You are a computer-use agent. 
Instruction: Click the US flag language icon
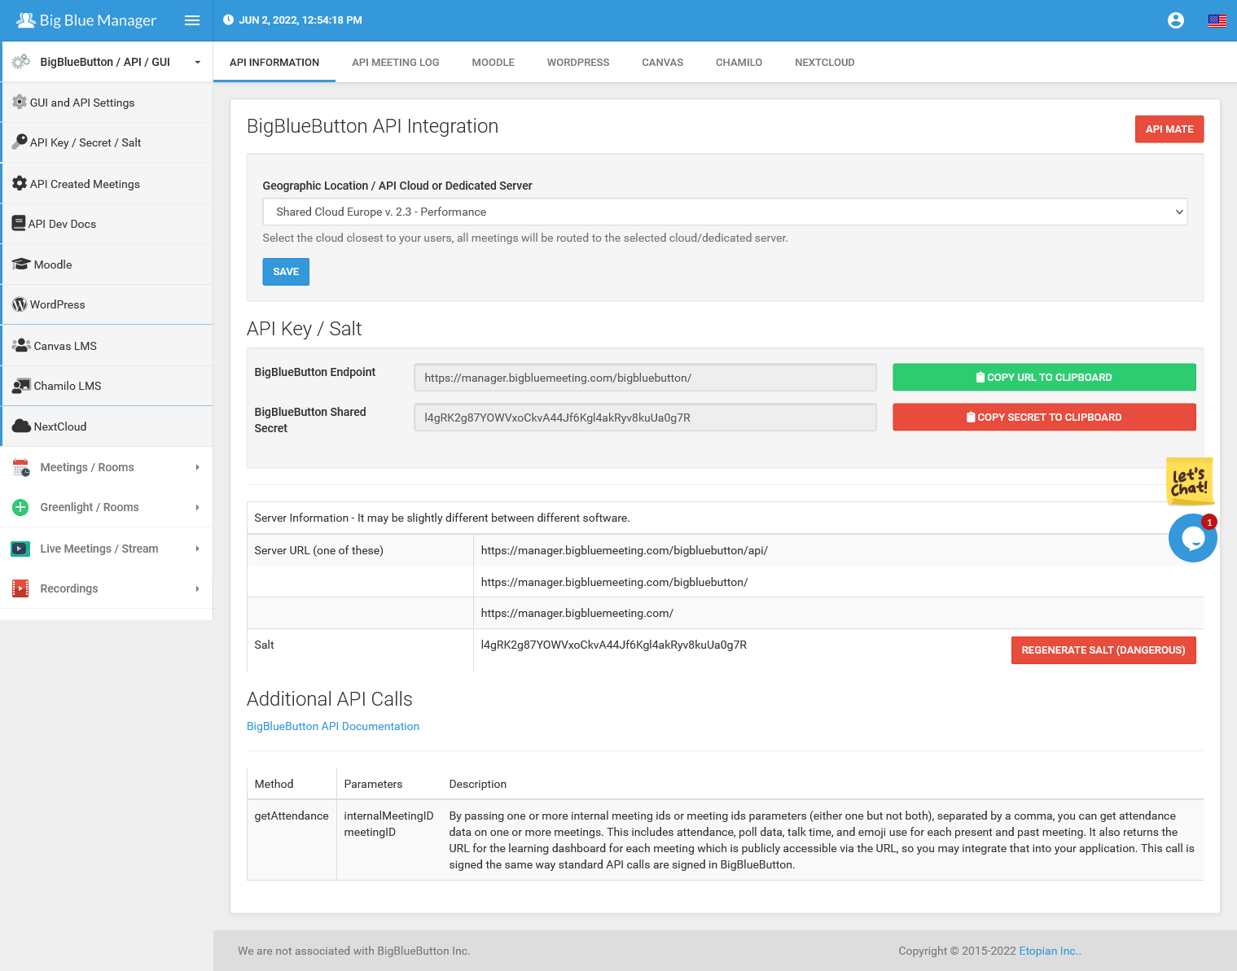[1217, 20]
